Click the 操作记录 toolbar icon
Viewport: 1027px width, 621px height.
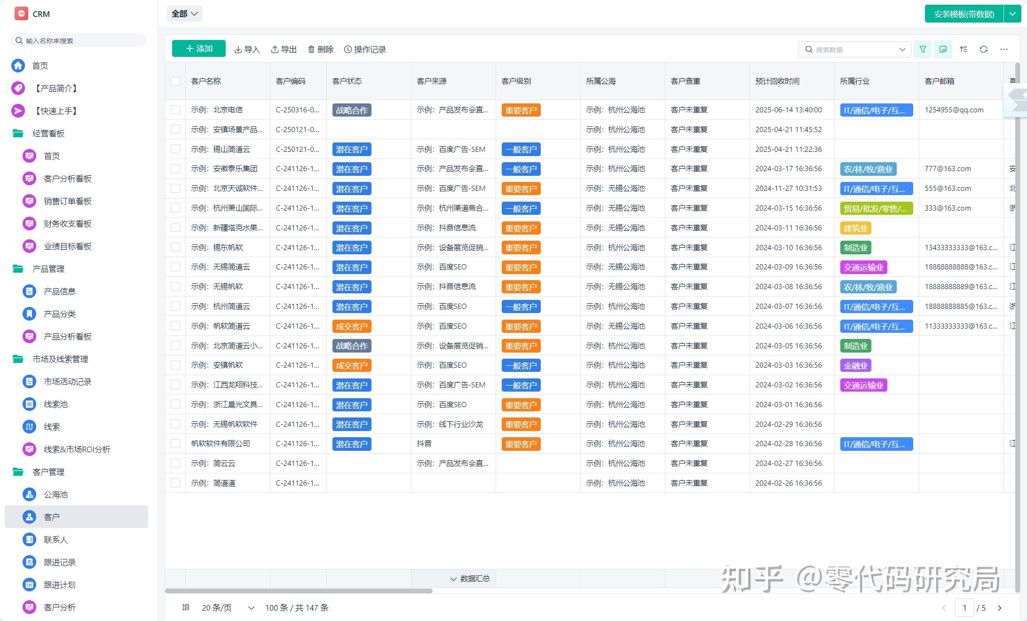[x=365, y=49]
